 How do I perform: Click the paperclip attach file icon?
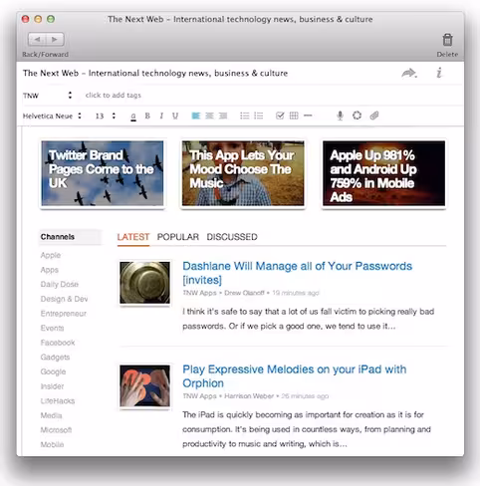(x=374, y=116)
